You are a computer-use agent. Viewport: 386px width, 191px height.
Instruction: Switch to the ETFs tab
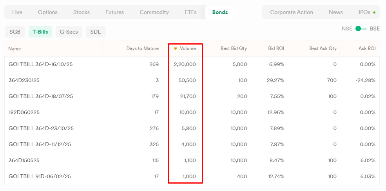pyautogui.click(x=190, y=12)
